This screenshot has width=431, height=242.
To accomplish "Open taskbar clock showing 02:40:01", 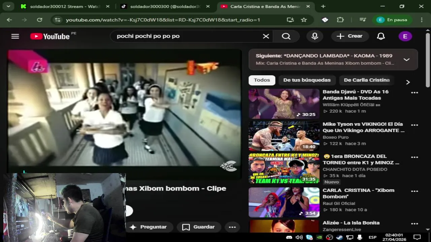I will [x=394, y=237].
